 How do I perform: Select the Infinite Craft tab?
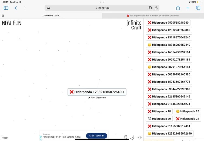(51, 16)
